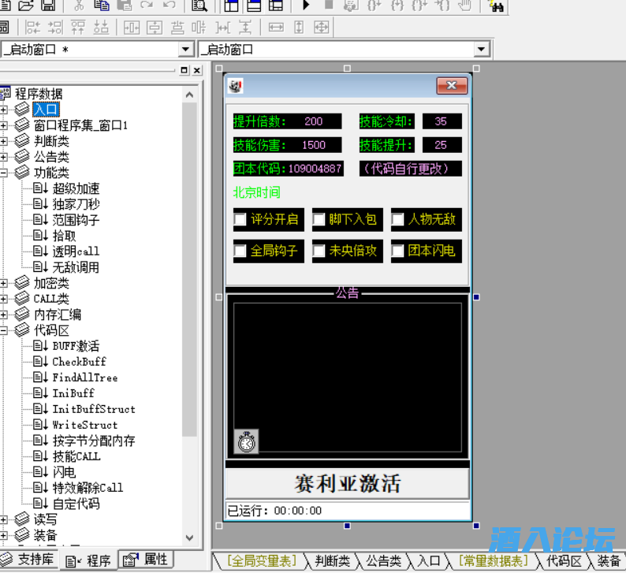Open the [常量数据表] editor tab
The height and width of the screenshot is (573, 626).
coord(494,561)
